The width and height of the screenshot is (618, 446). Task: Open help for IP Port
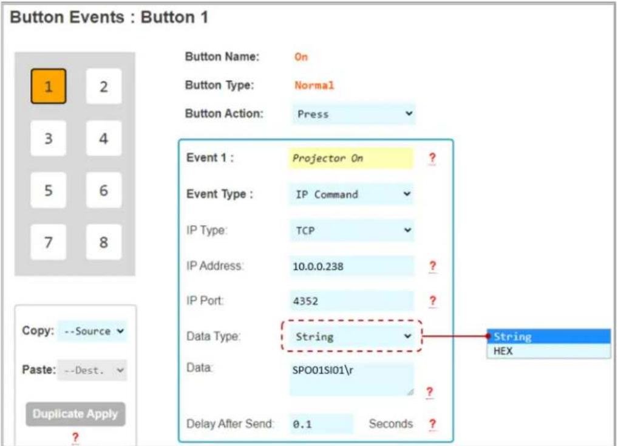click(x=432, y=301)
